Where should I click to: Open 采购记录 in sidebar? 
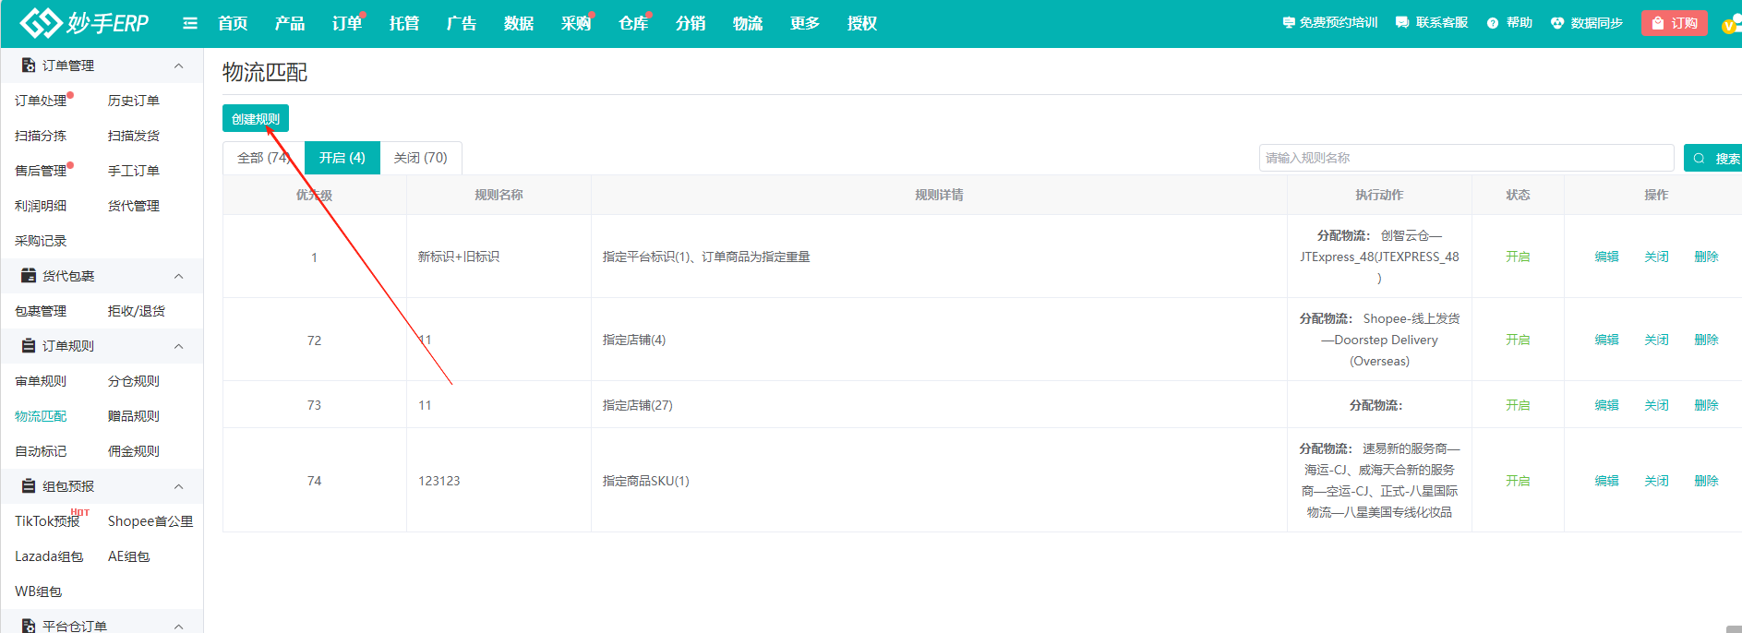41,241
